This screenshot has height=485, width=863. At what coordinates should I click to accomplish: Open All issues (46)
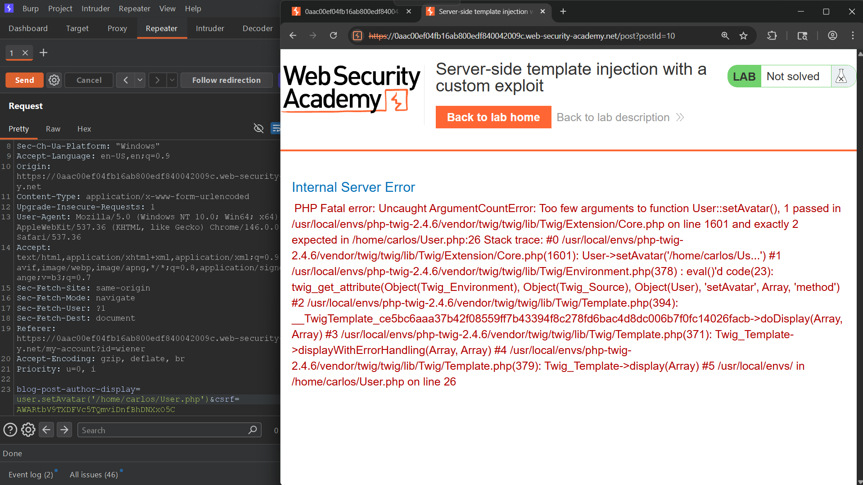pyautogui.click(x=94, y=475)
